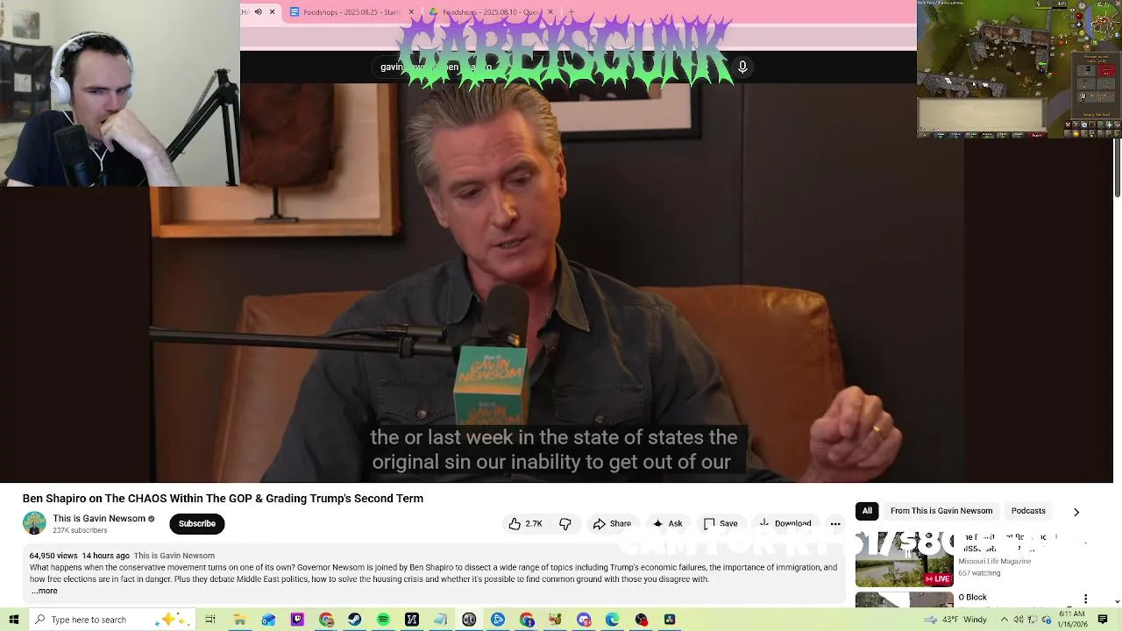The width and height of the screenshot is (1122, 631).
Task: Open Twitch from the taskbar
Action: click(x=297, y=620)
